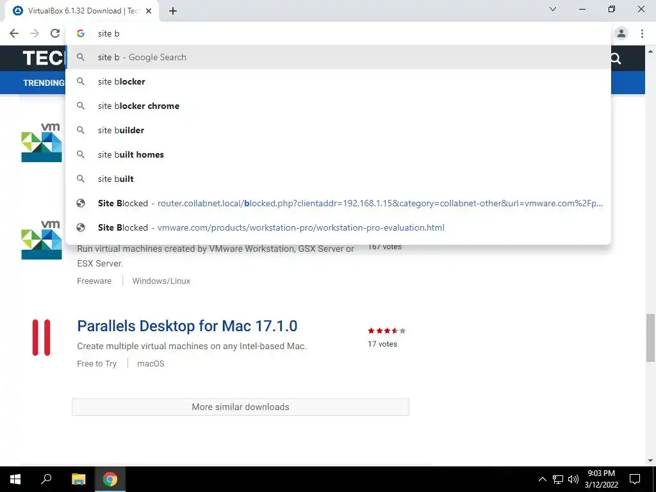656x492 pixels.
Task: Click the Parallels star rating
Action: (x=386, y=331)
